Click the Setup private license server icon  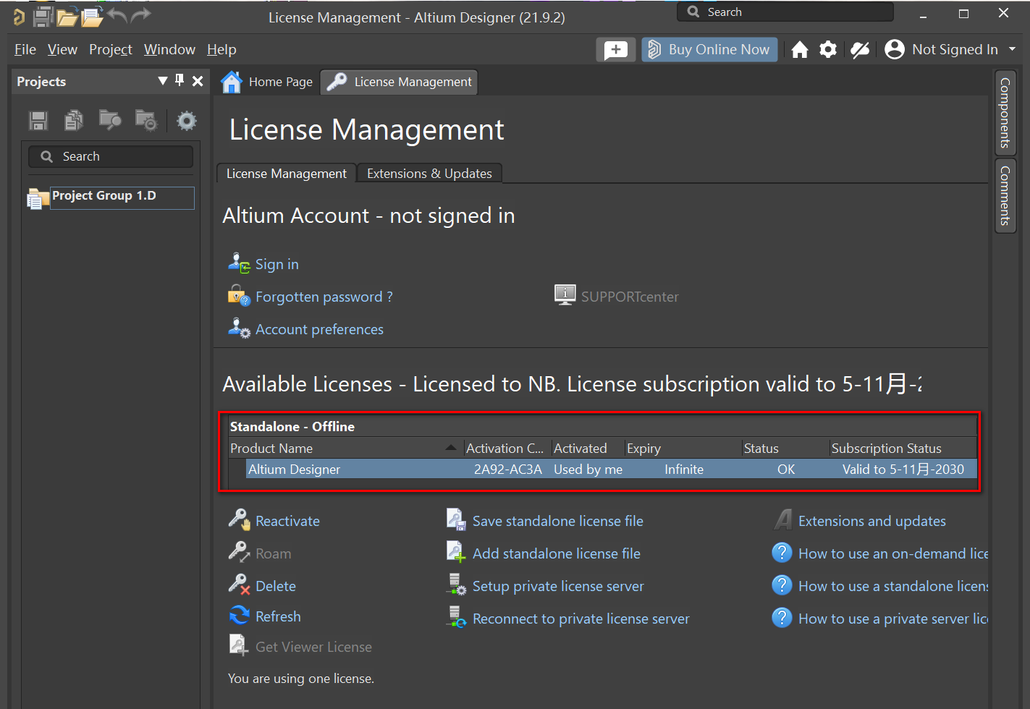click(457, 585)
